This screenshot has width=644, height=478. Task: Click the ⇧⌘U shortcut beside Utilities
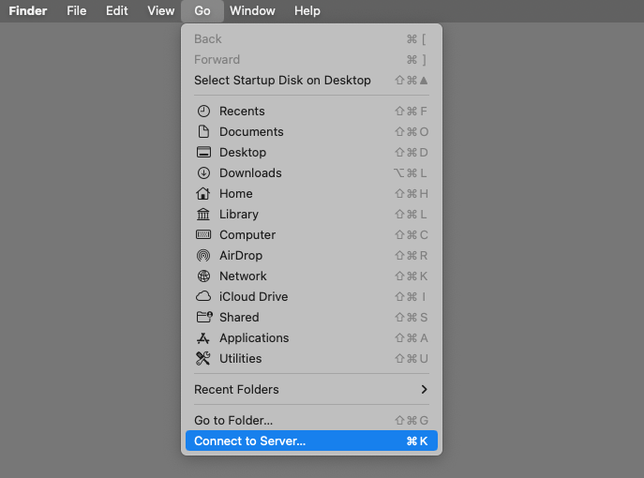point(412,358)
